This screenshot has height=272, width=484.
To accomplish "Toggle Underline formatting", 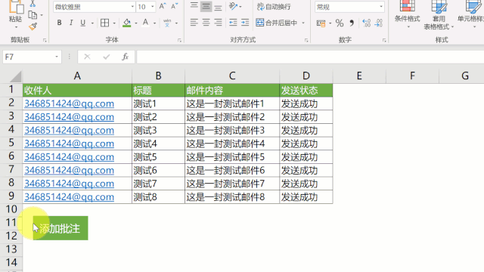I will pyautogui.click(x=82, y=23).
